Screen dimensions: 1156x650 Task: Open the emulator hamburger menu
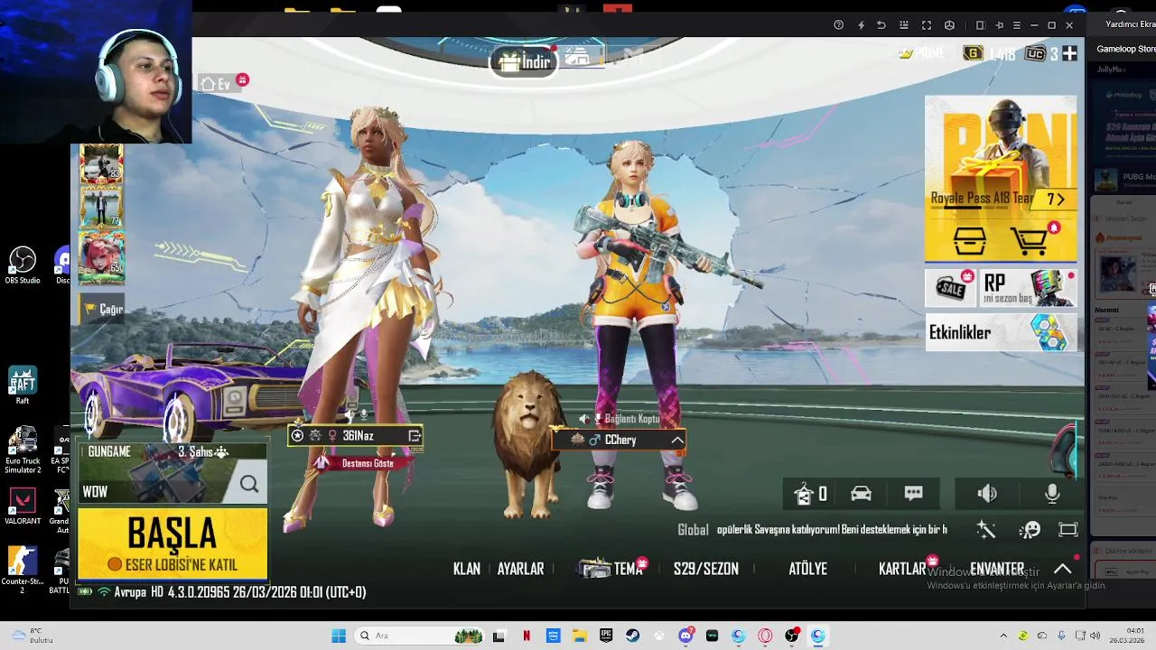tap(1017, 25)
